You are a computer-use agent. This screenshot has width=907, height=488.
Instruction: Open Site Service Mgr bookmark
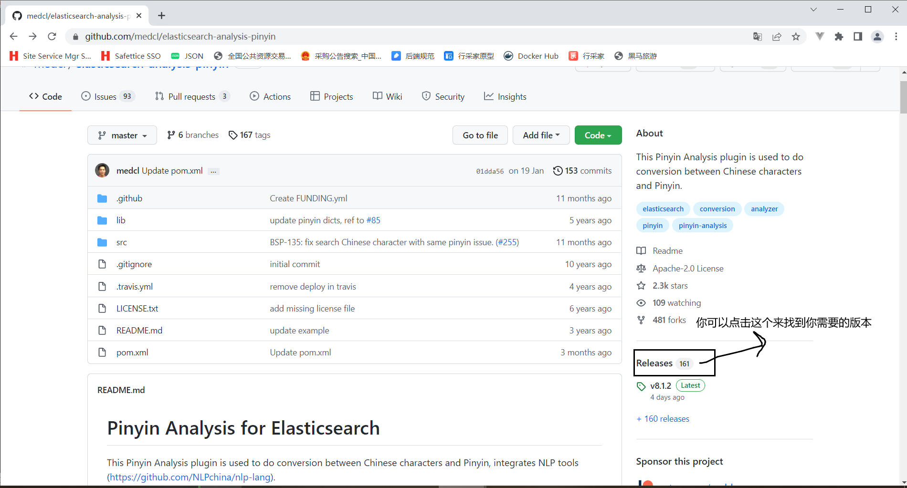tap(50, 56)
